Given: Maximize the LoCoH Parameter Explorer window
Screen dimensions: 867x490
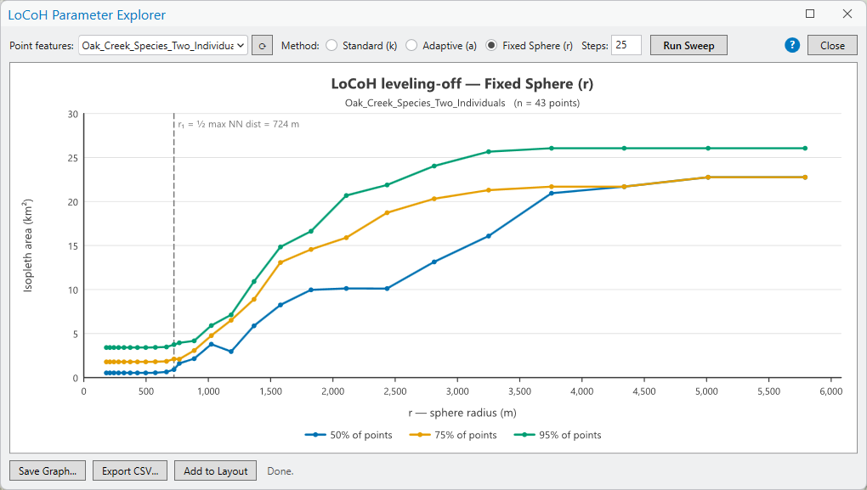Looking at the screenshot, I should click(810, 14).
